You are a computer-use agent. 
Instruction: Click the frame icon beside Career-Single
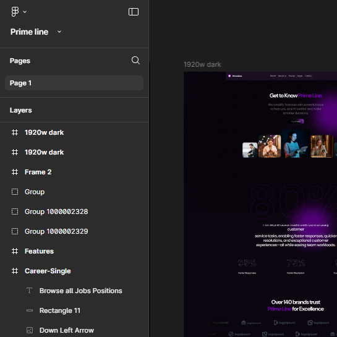[x=15, y=271]
